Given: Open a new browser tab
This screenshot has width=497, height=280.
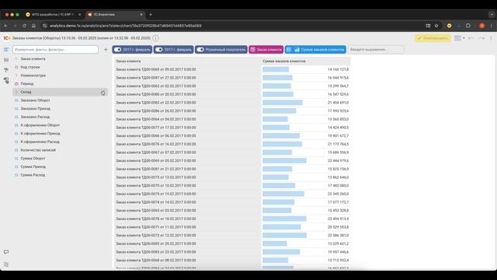Looking at the screenshot, I should 151,15.
